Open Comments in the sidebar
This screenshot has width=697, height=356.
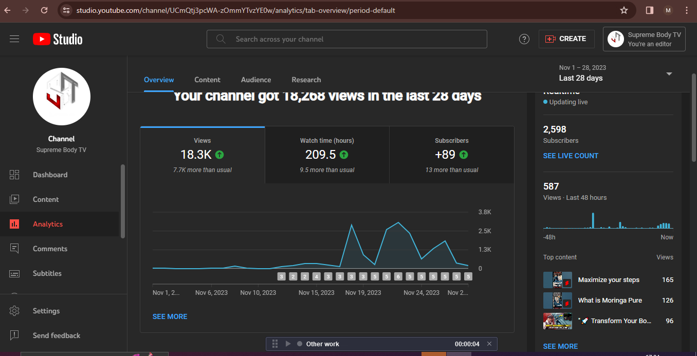coord(60,249)
